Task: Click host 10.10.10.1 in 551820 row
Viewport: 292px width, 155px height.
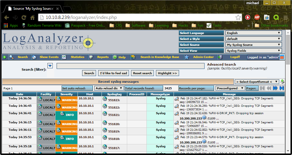Action: 86,122
